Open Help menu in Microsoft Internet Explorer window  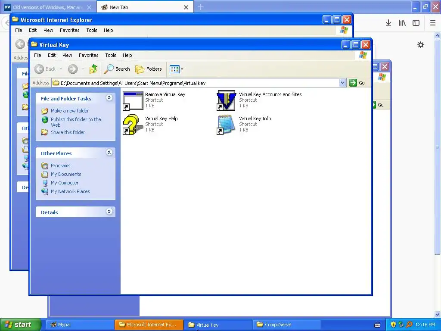click(108, 30)
